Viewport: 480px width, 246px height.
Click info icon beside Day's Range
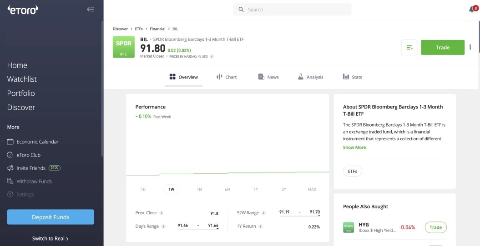pyautogui.click(x=163, y=226)
